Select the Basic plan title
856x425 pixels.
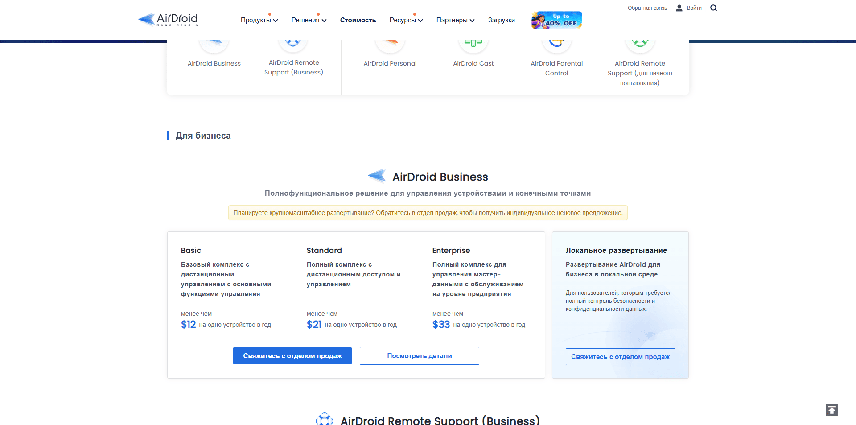[191, 251]
